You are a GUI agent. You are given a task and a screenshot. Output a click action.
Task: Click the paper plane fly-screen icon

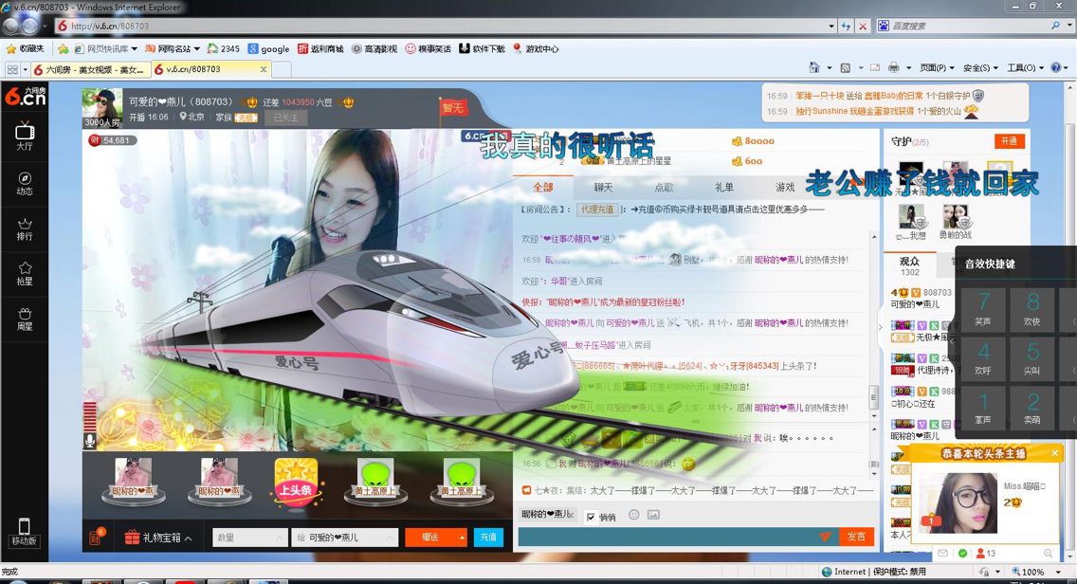[825, 537]
